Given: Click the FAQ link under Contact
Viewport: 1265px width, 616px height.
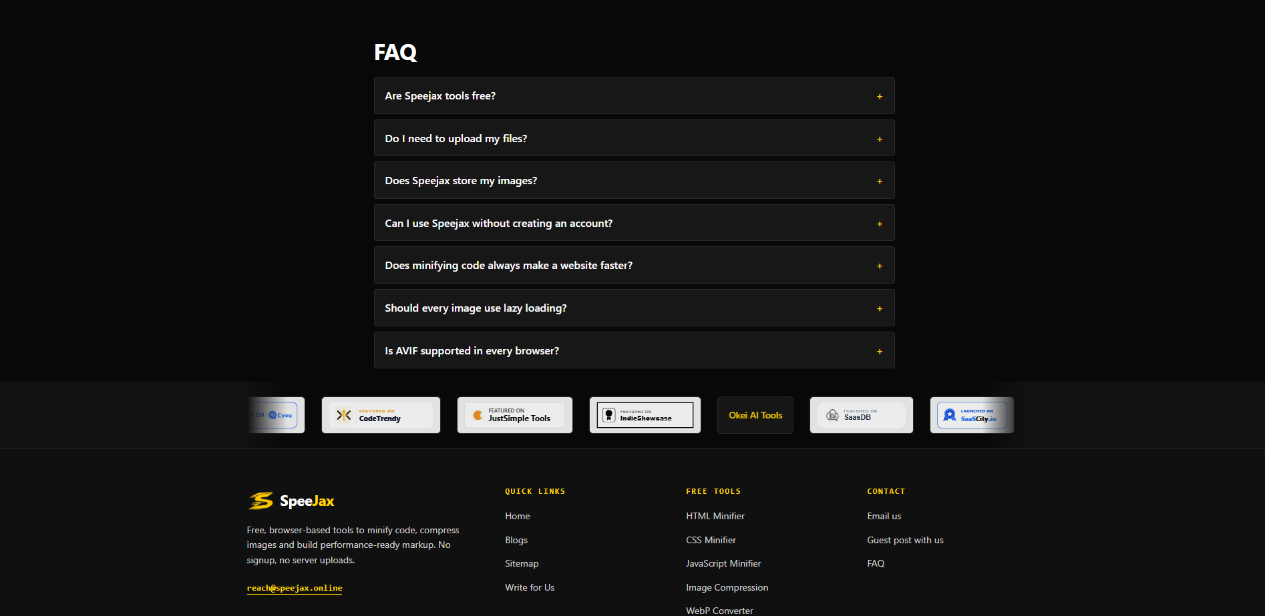Looking at the screenshot, I should [876, 563].
